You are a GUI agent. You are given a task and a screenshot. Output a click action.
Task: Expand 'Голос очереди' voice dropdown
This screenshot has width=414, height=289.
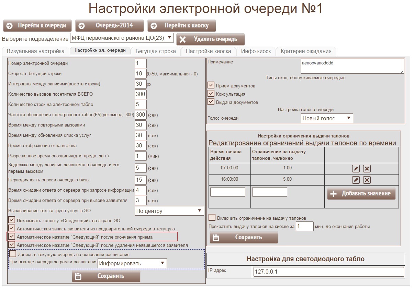coord(327,119)
